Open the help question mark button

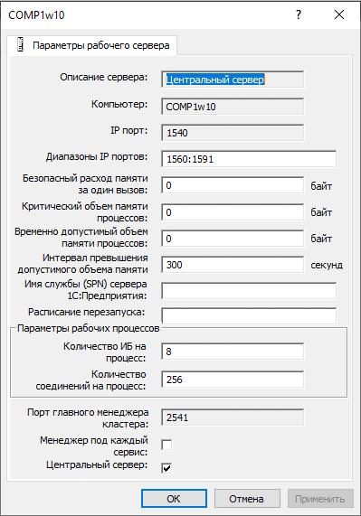pos(299,14)
